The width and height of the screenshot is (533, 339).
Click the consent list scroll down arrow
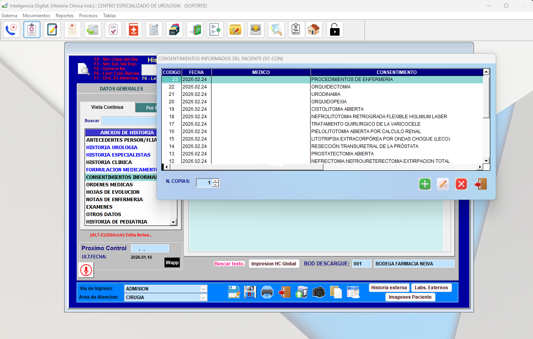(x=486, y=160)
